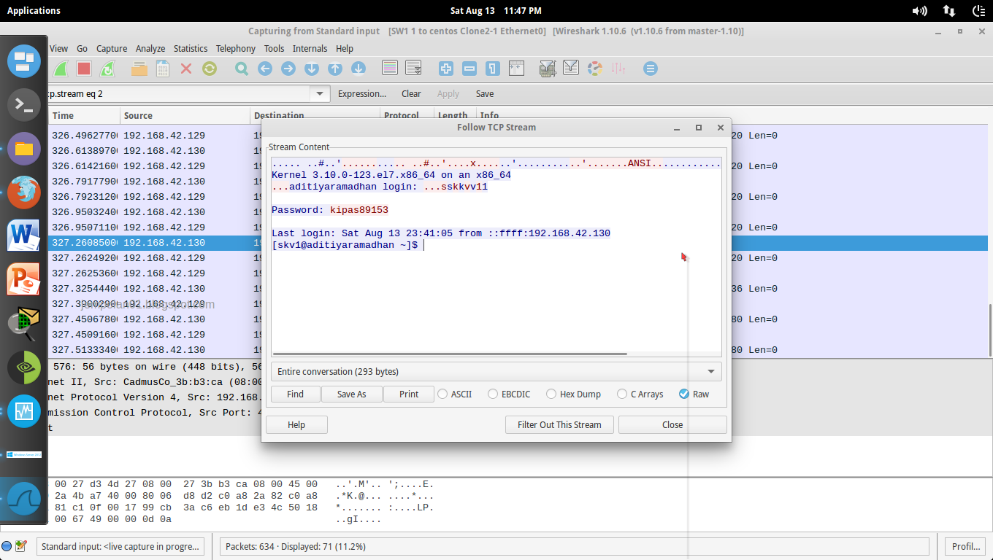Go back in packet history
The height and width of the screenshot is (560, 993).
point(265,69)
